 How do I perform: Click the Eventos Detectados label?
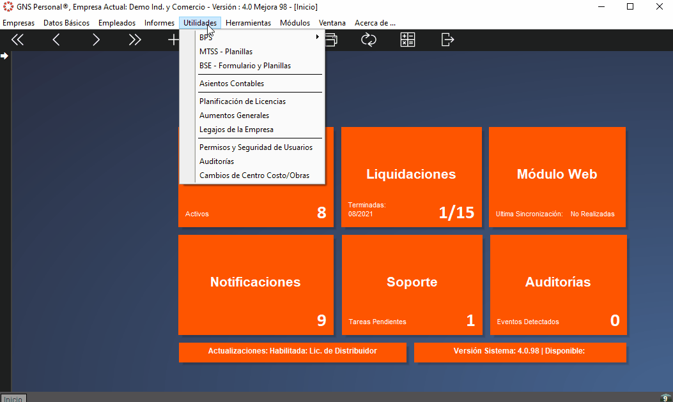click(x=528, y=322)
